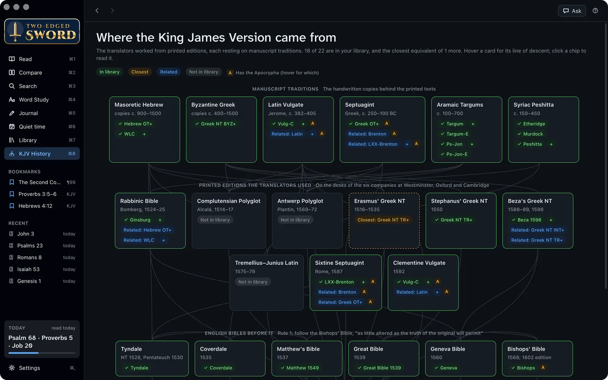Open recent passage Isaiah 53
The height and width of the screenshot is (380, 608).
42,269
